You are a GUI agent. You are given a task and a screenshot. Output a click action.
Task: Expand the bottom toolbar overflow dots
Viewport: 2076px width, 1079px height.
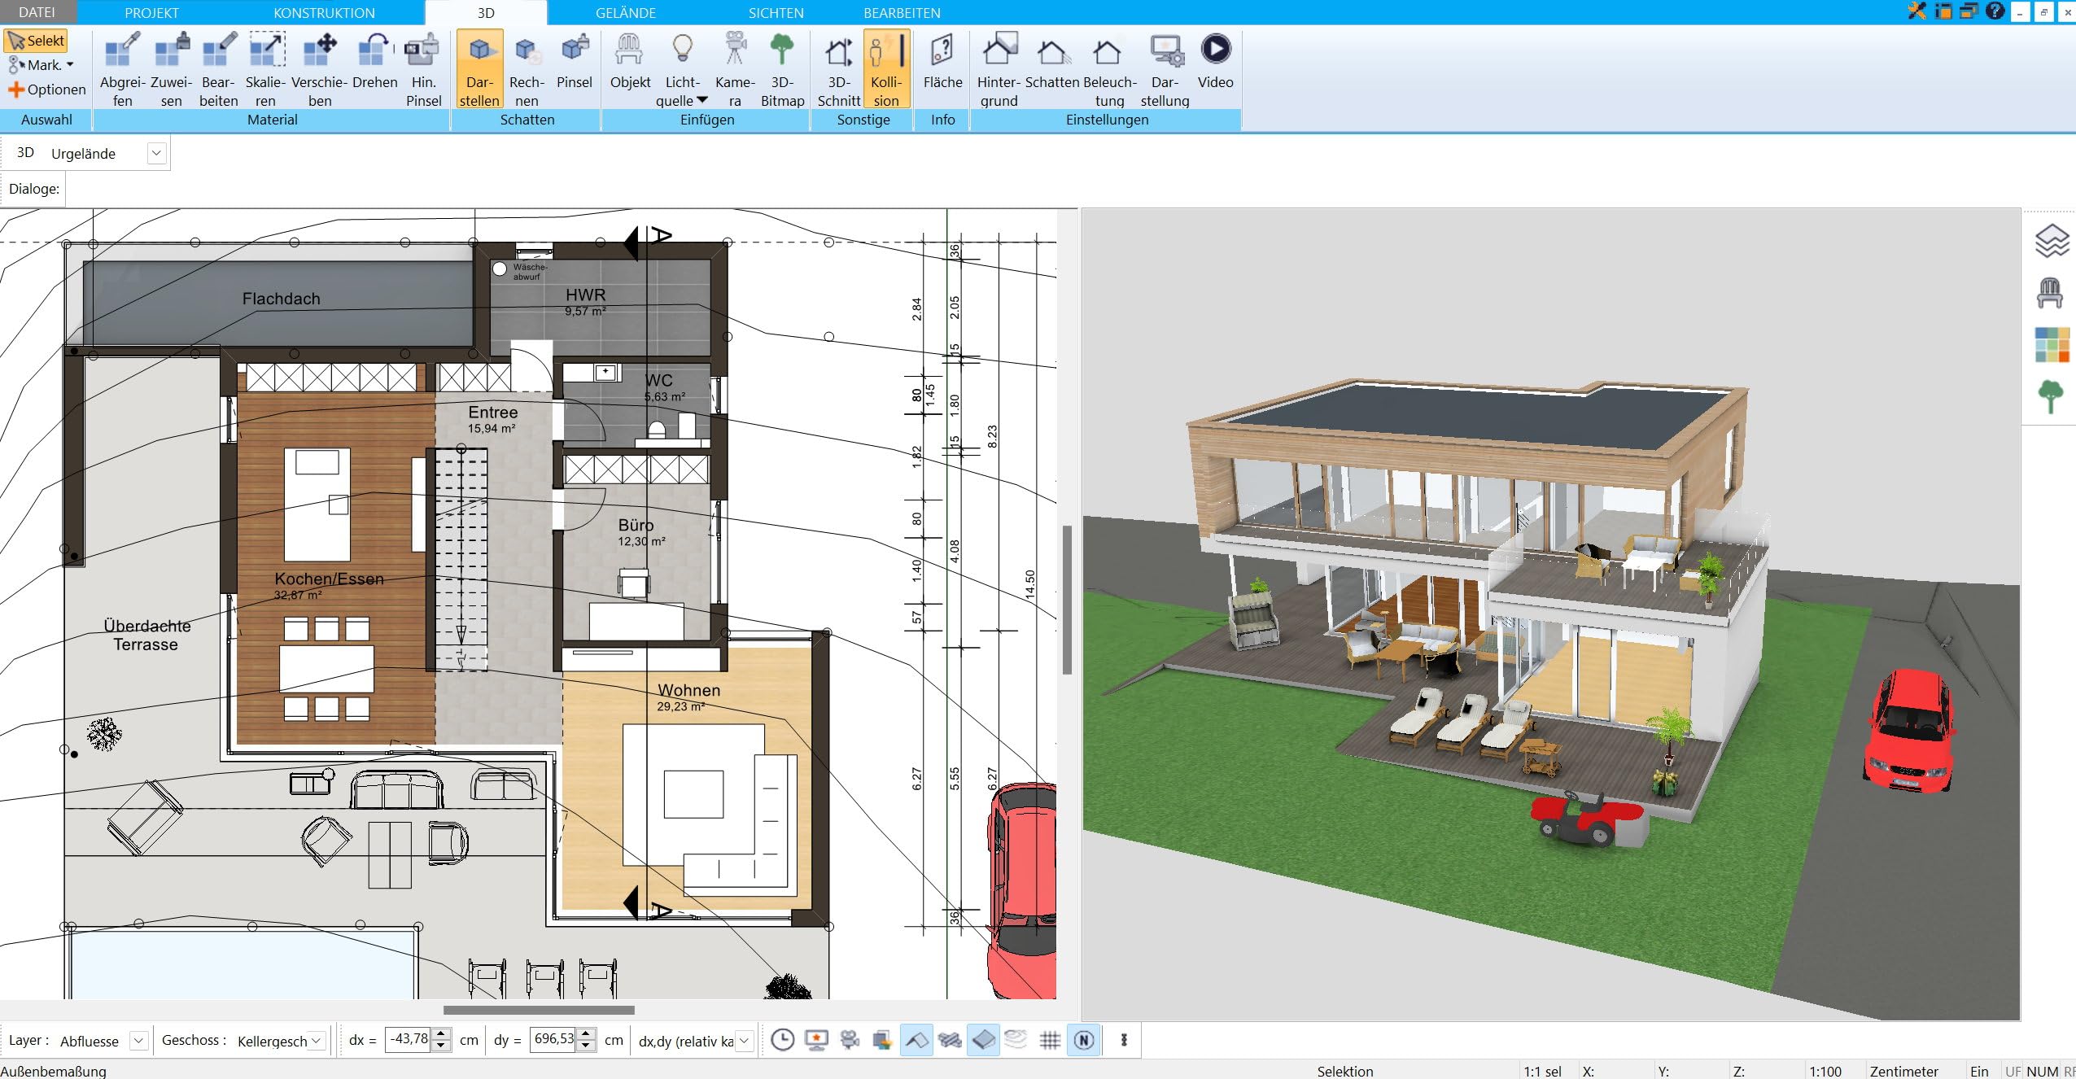click(x=1124, y=1040)
